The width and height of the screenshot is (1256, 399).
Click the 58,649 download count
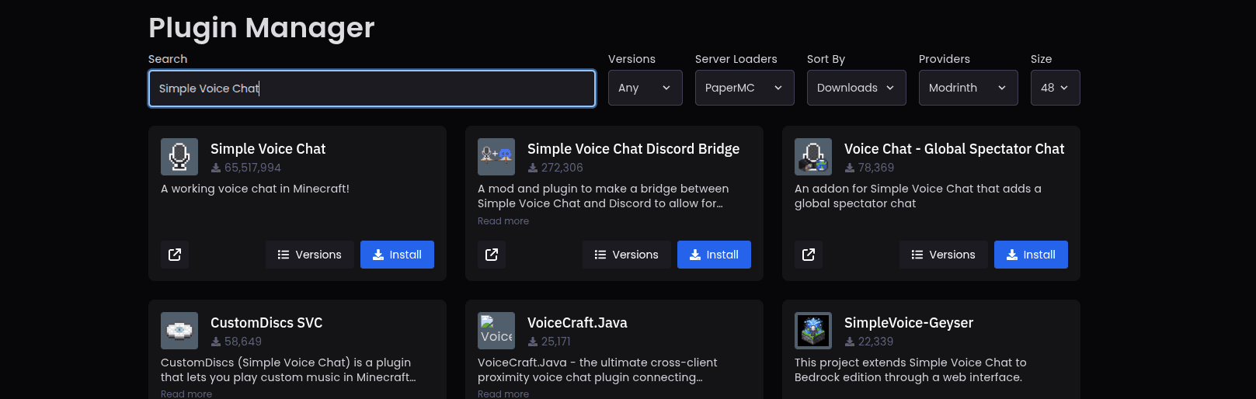click(243, 342)
